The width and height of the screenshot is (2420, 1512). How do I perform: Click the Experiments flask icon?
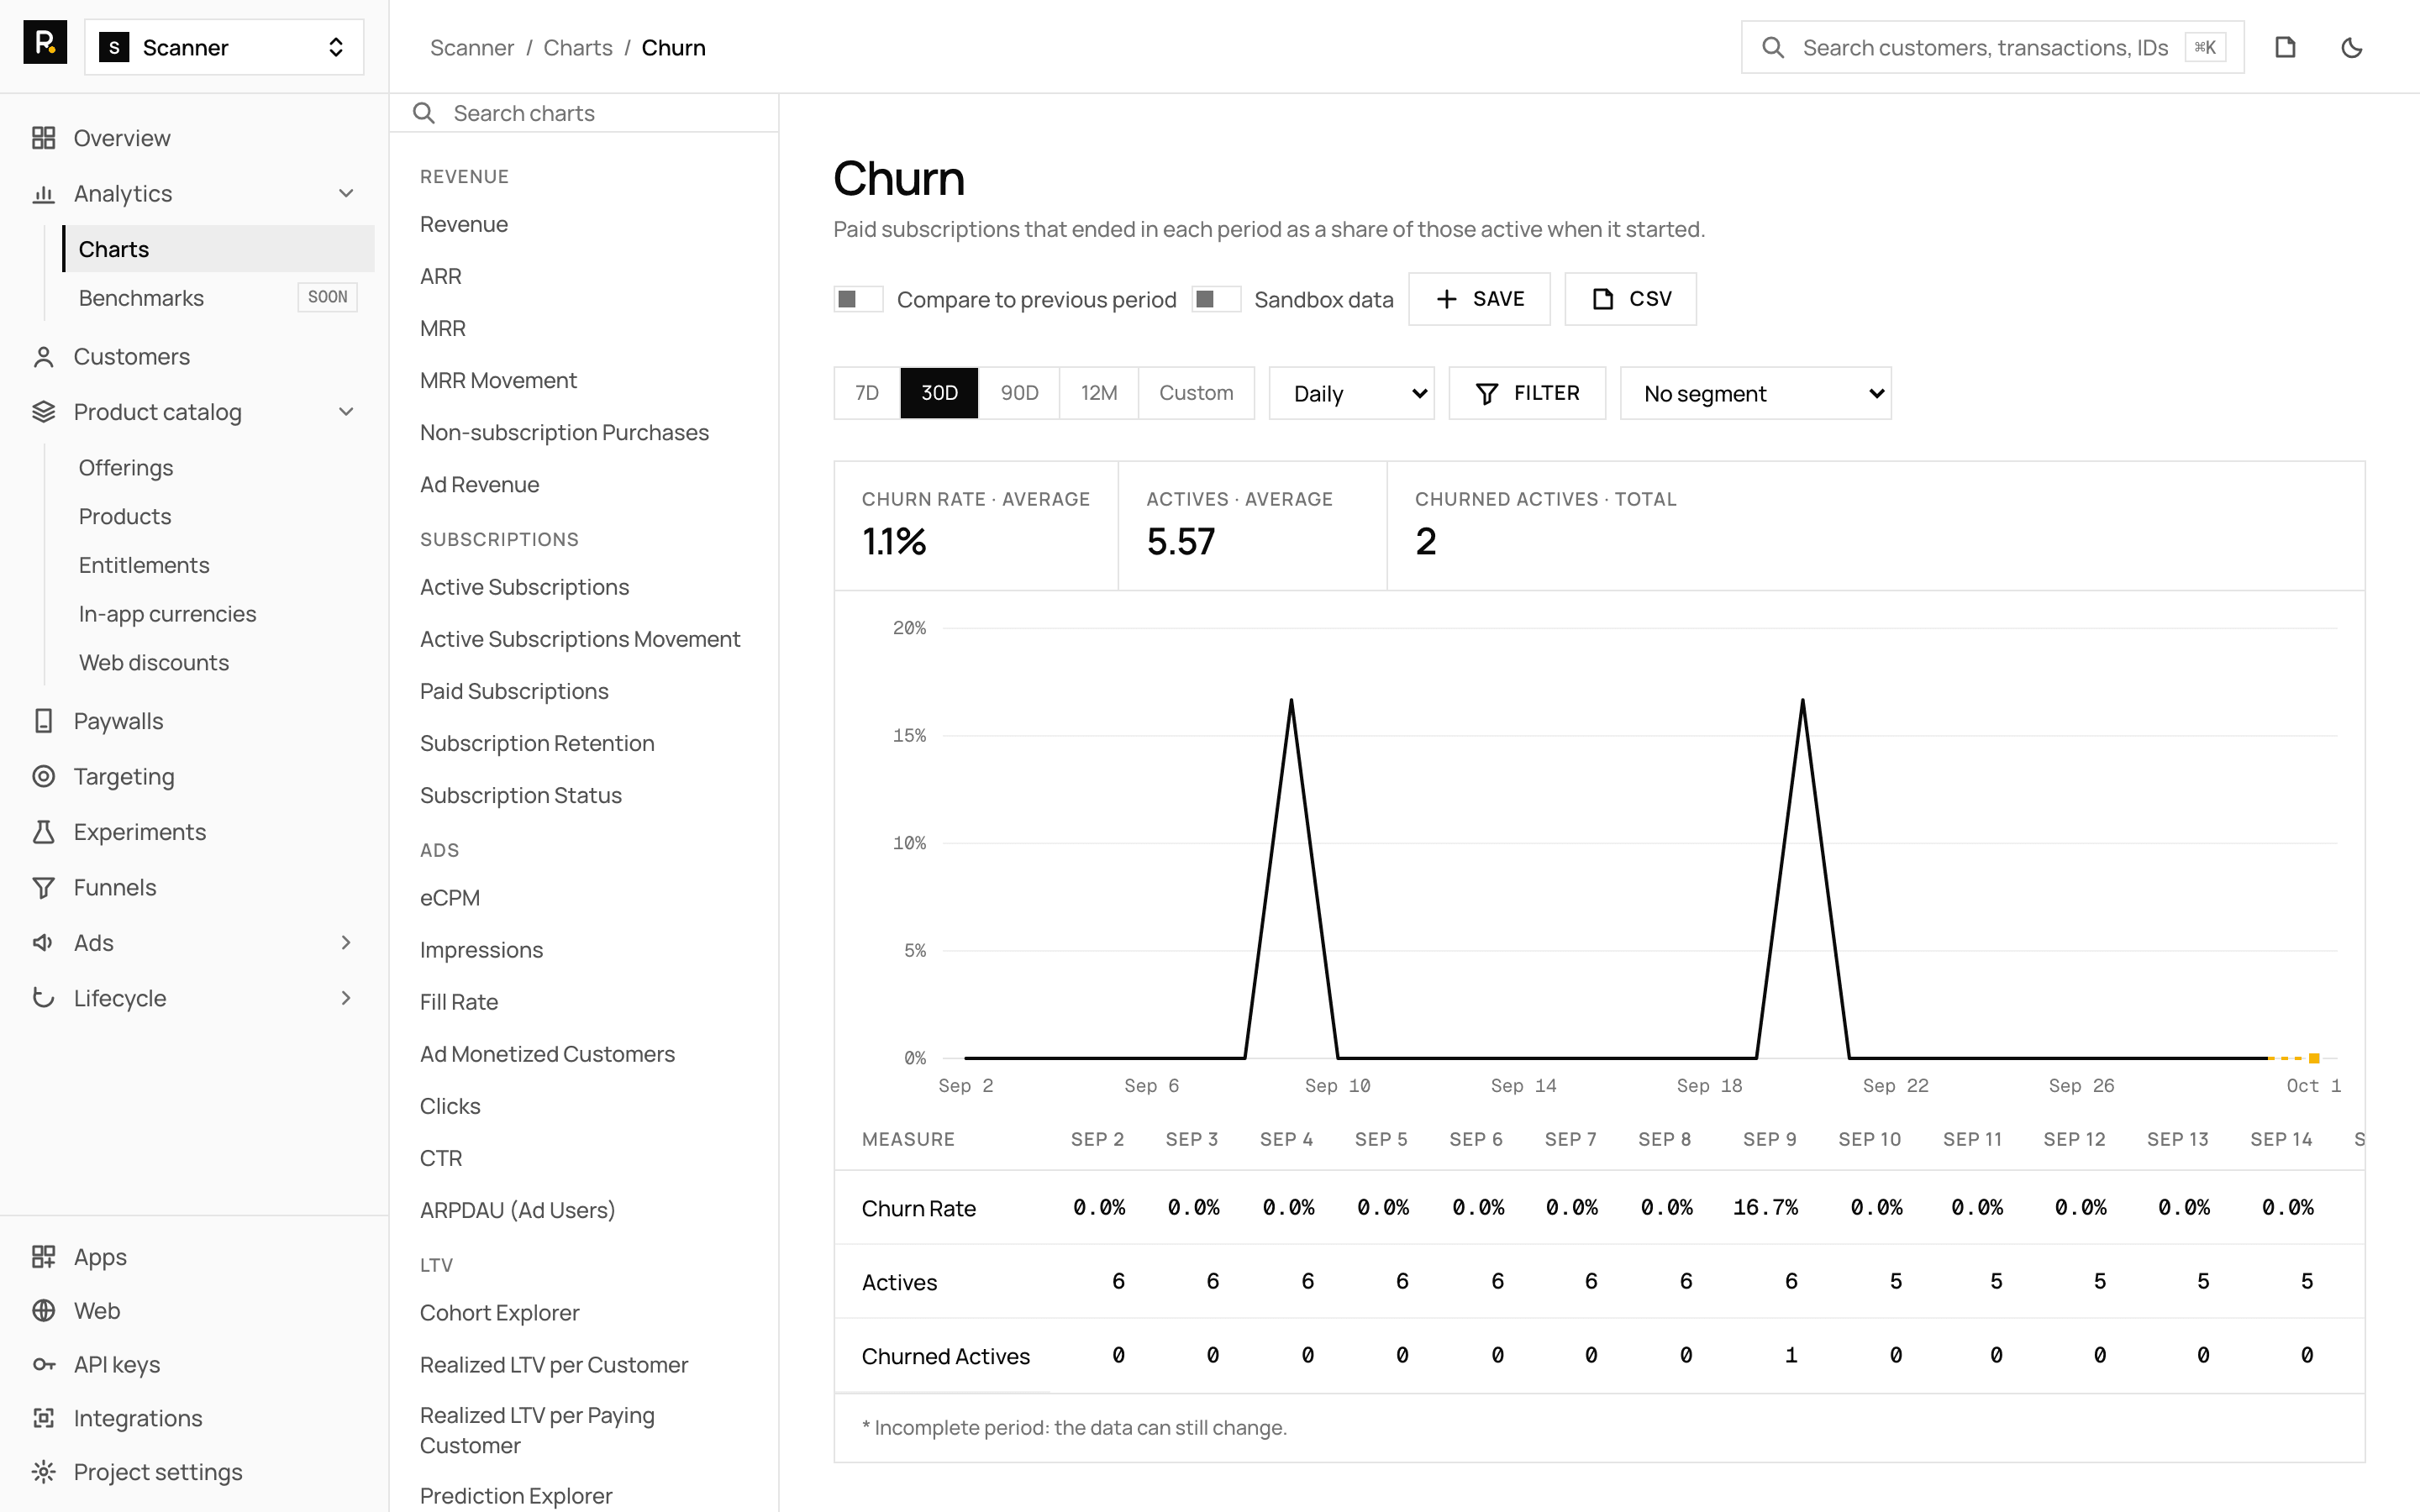[43, 832]
